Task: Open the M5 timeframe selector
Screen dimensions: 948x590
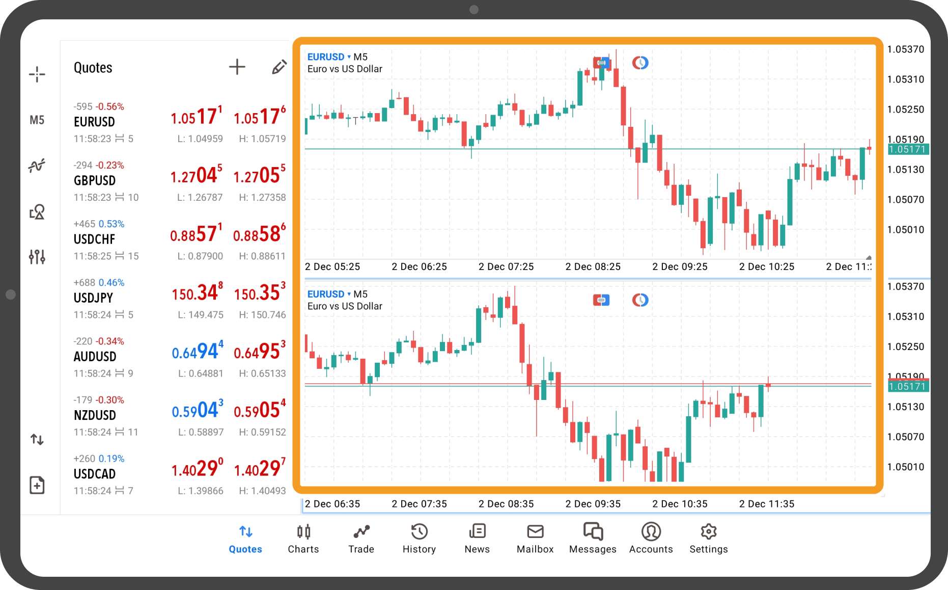Action: pyautogui.click(x=37, y=120)
